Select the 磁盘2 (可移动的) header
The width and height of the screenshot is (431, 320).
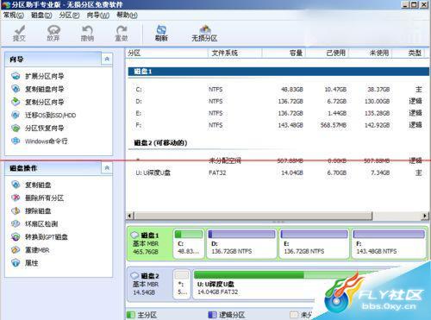(x=160, y=142)
